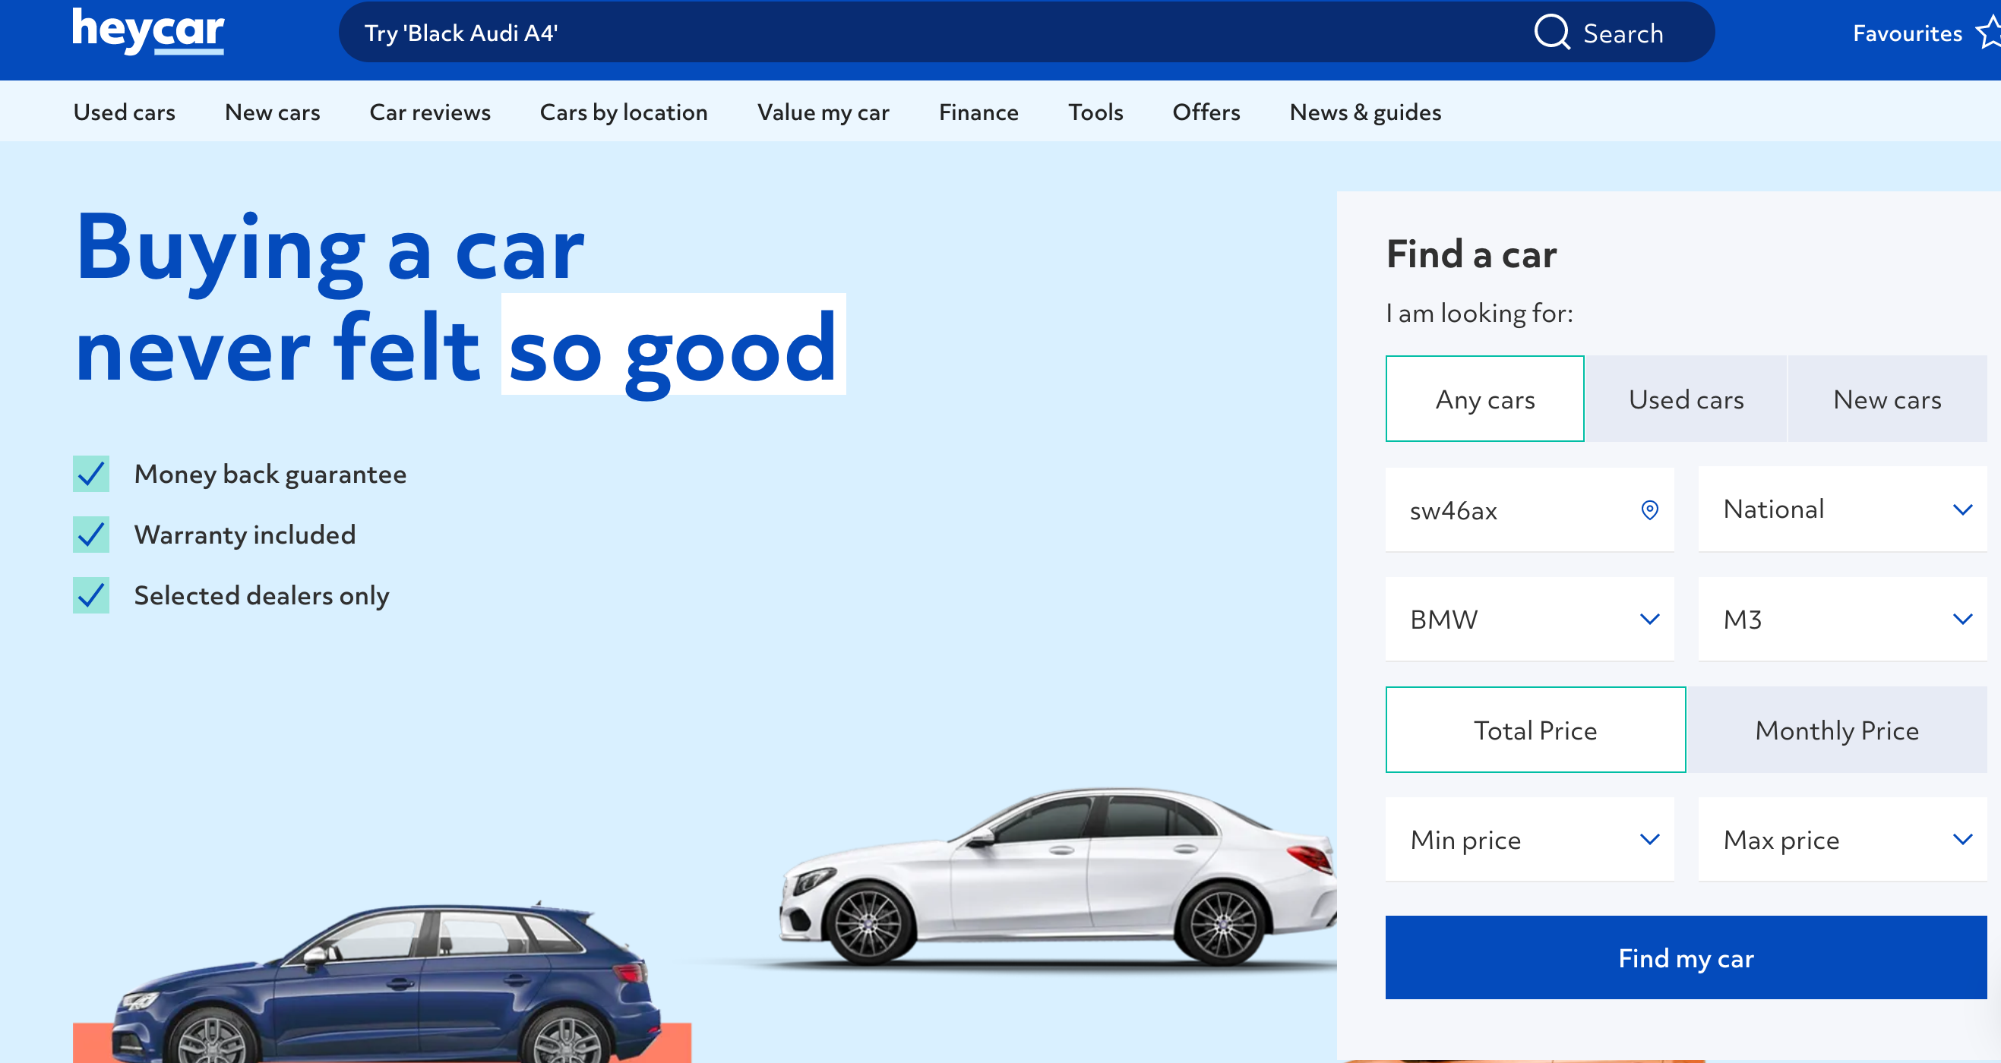Click the magnifying glass search icon
Viewport: 2001px width, 1063px height.
click(1551, 33)
